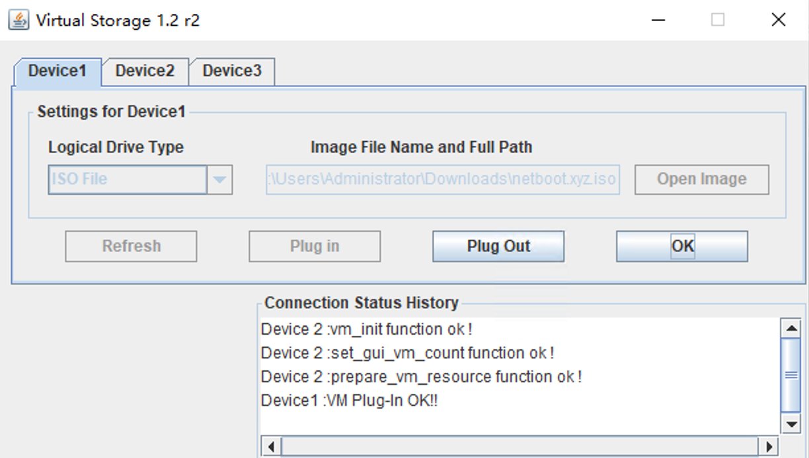
Task: Click the Refresh button
Action: coord(131,246)
